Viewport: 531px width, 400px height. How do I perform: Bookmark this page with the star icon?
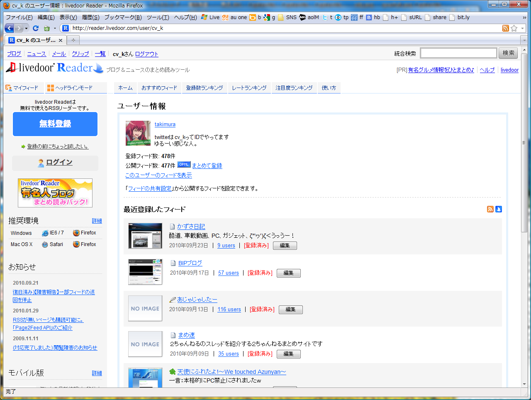point(514,28)
